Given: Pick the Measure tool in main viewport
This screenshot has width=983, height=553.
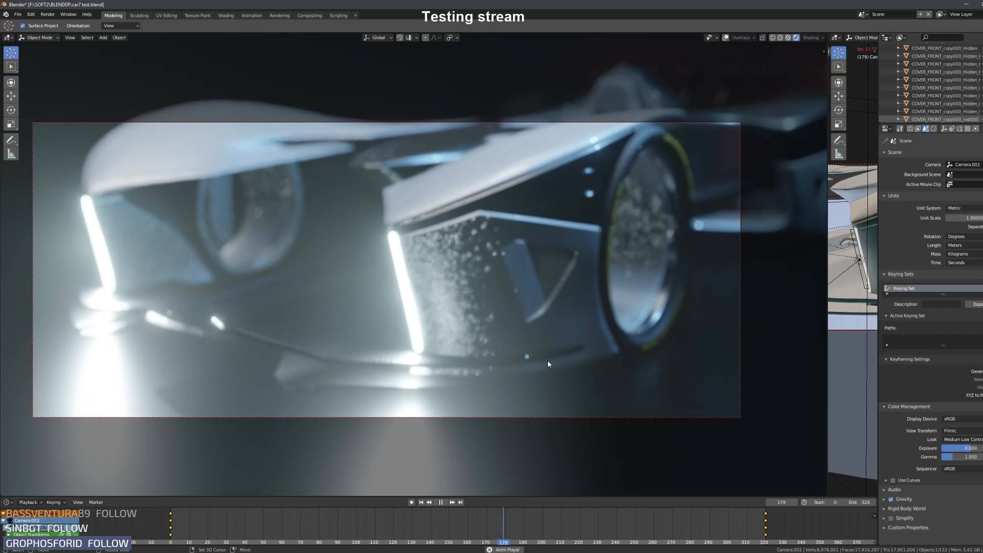Looking at the screenshot, I should click(x=11, y=154).
